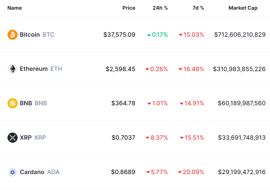Click BNB price $364.78
Screen dimensions: 270x190
[x=123, y=103]
